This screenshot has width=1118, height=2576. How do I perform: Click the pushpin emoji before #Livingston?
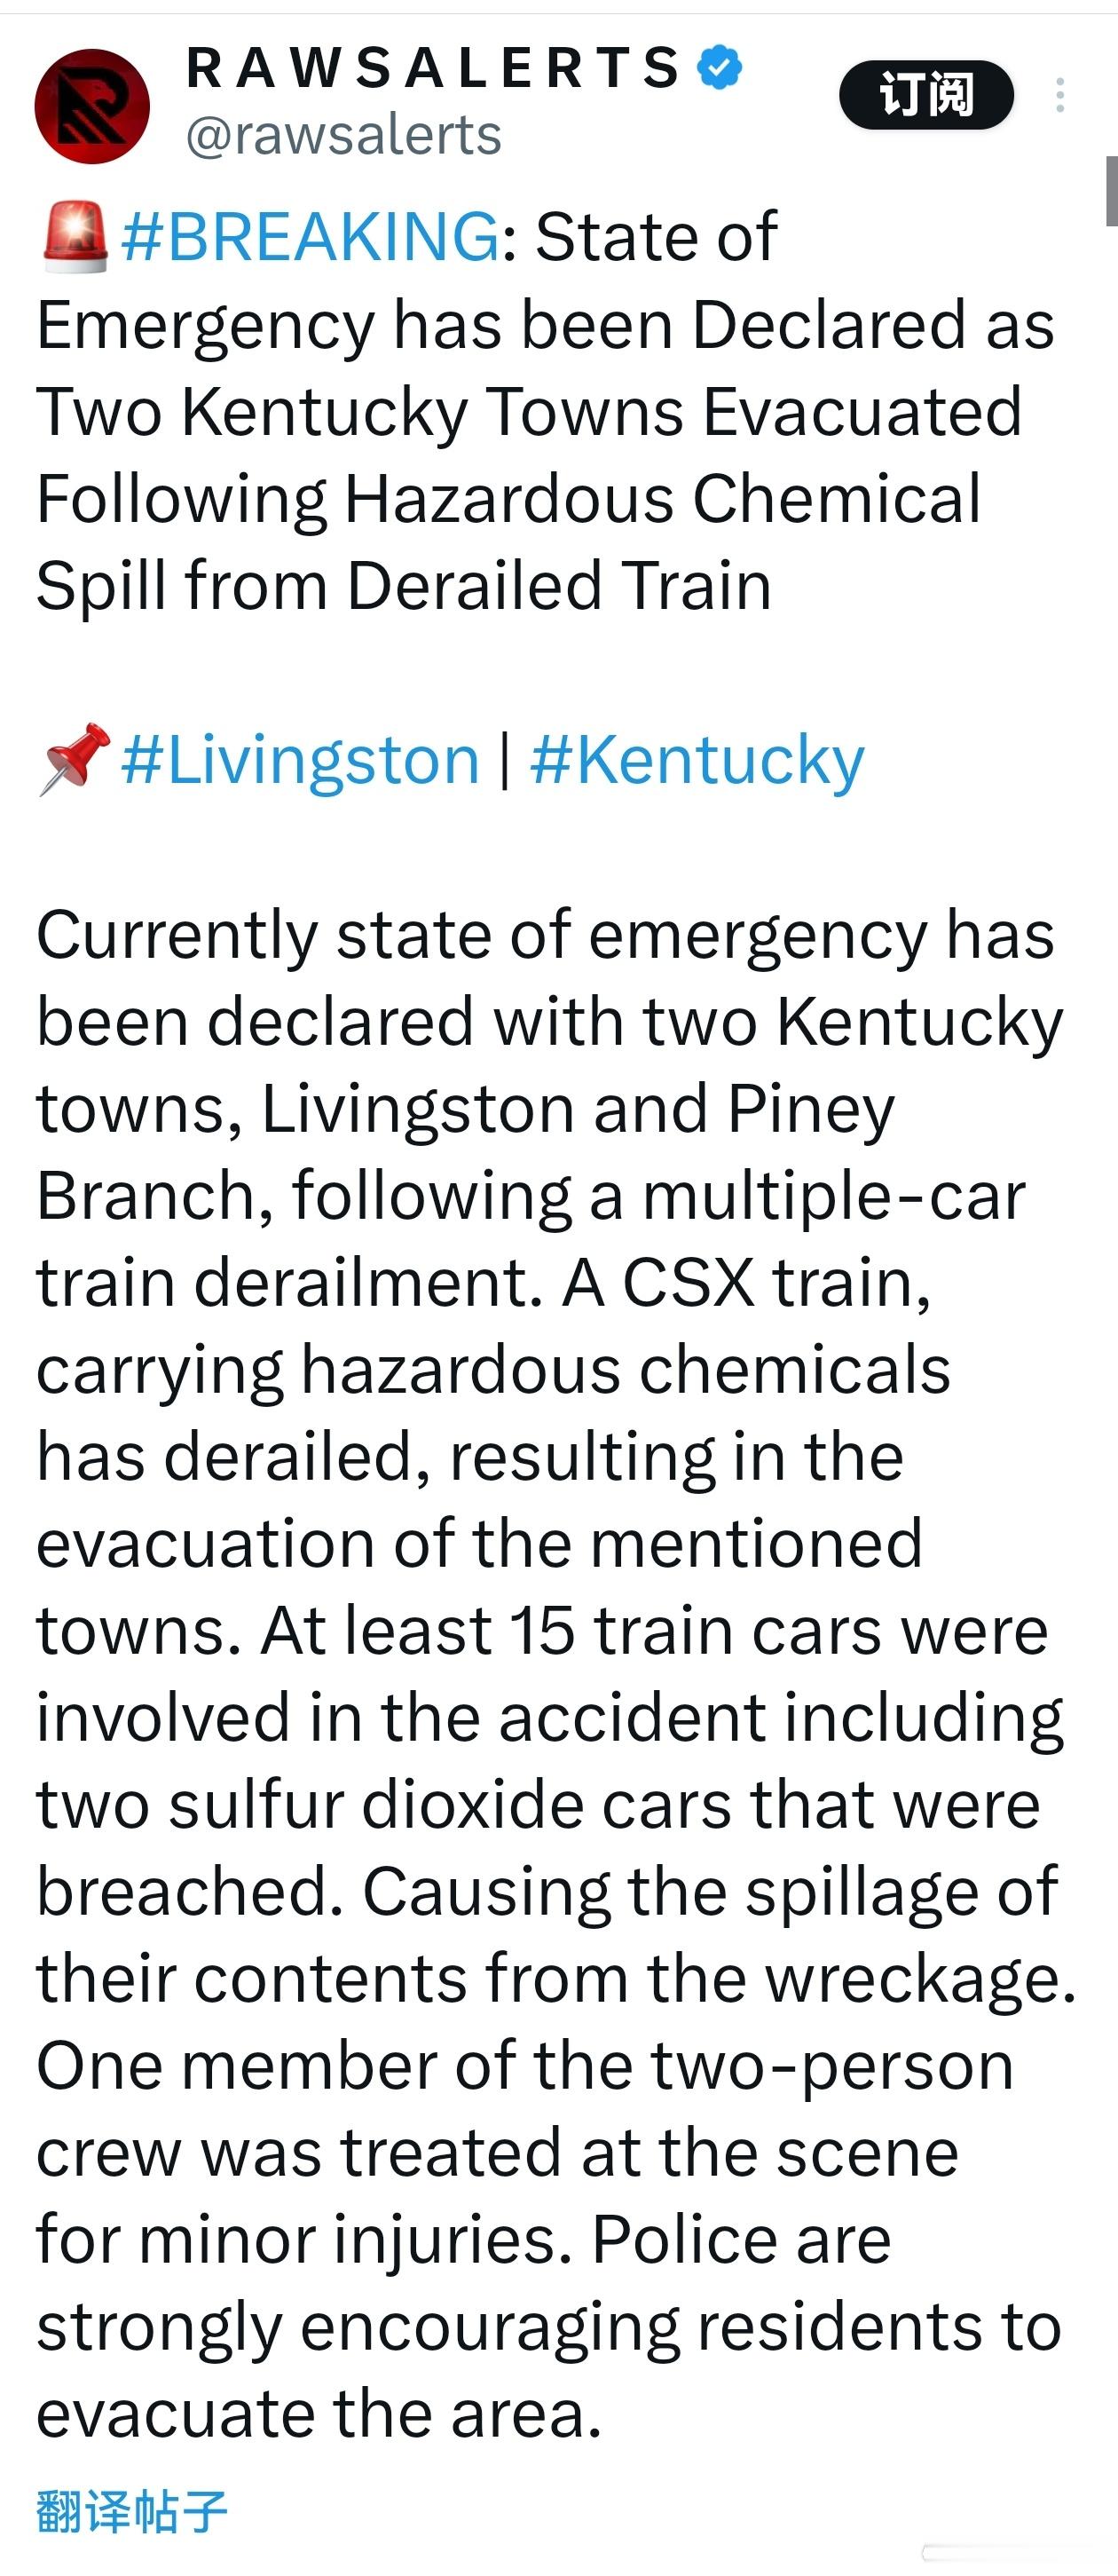tap(75, 759)
